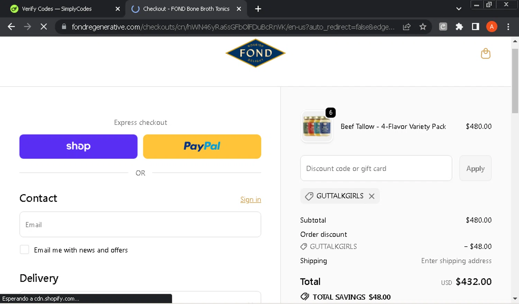Restore down the browser window
Image resolution: width=519 pixels, height=304 pixels.
click(489, 5)
